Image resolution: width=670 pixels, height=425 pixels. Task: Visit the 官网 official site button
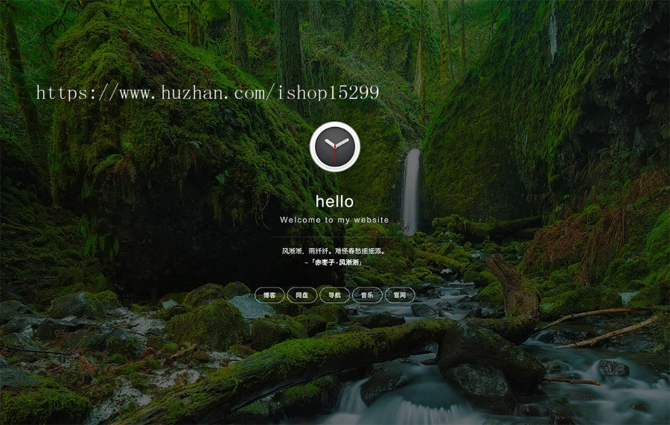(400, 295)
